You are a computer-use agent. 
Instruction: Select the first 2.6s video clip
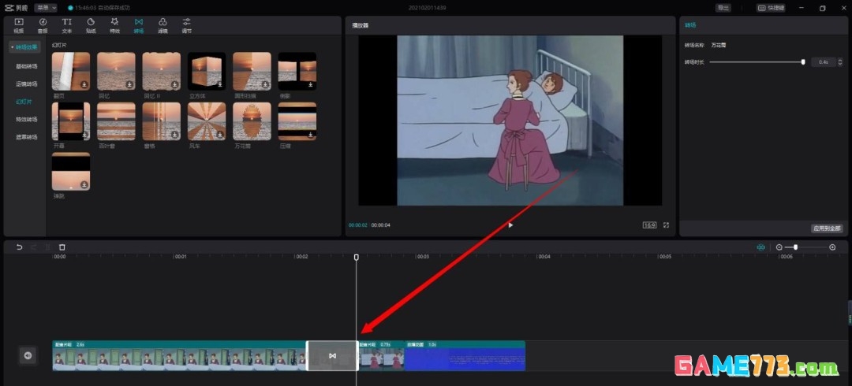click(179, 355)
